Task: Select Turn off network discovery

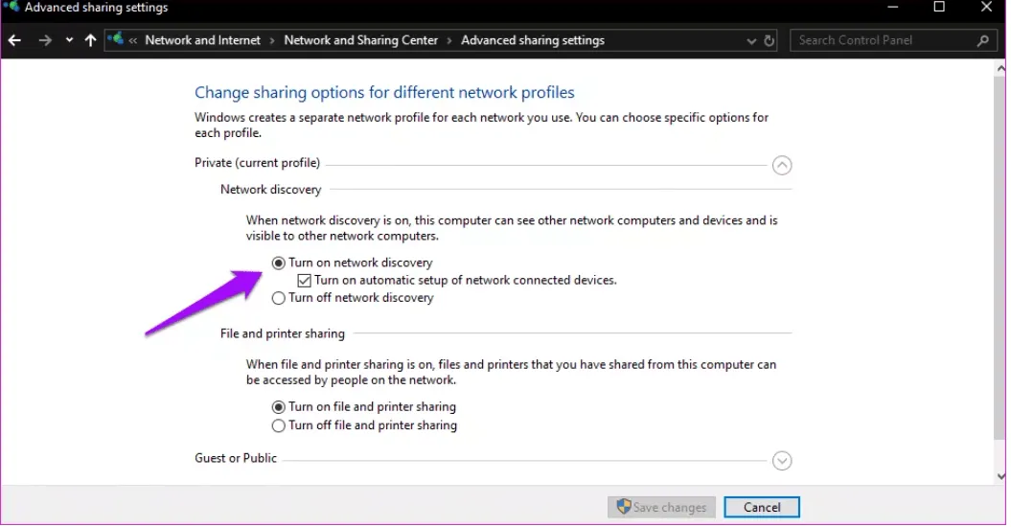Action: [x=279, y=298]
